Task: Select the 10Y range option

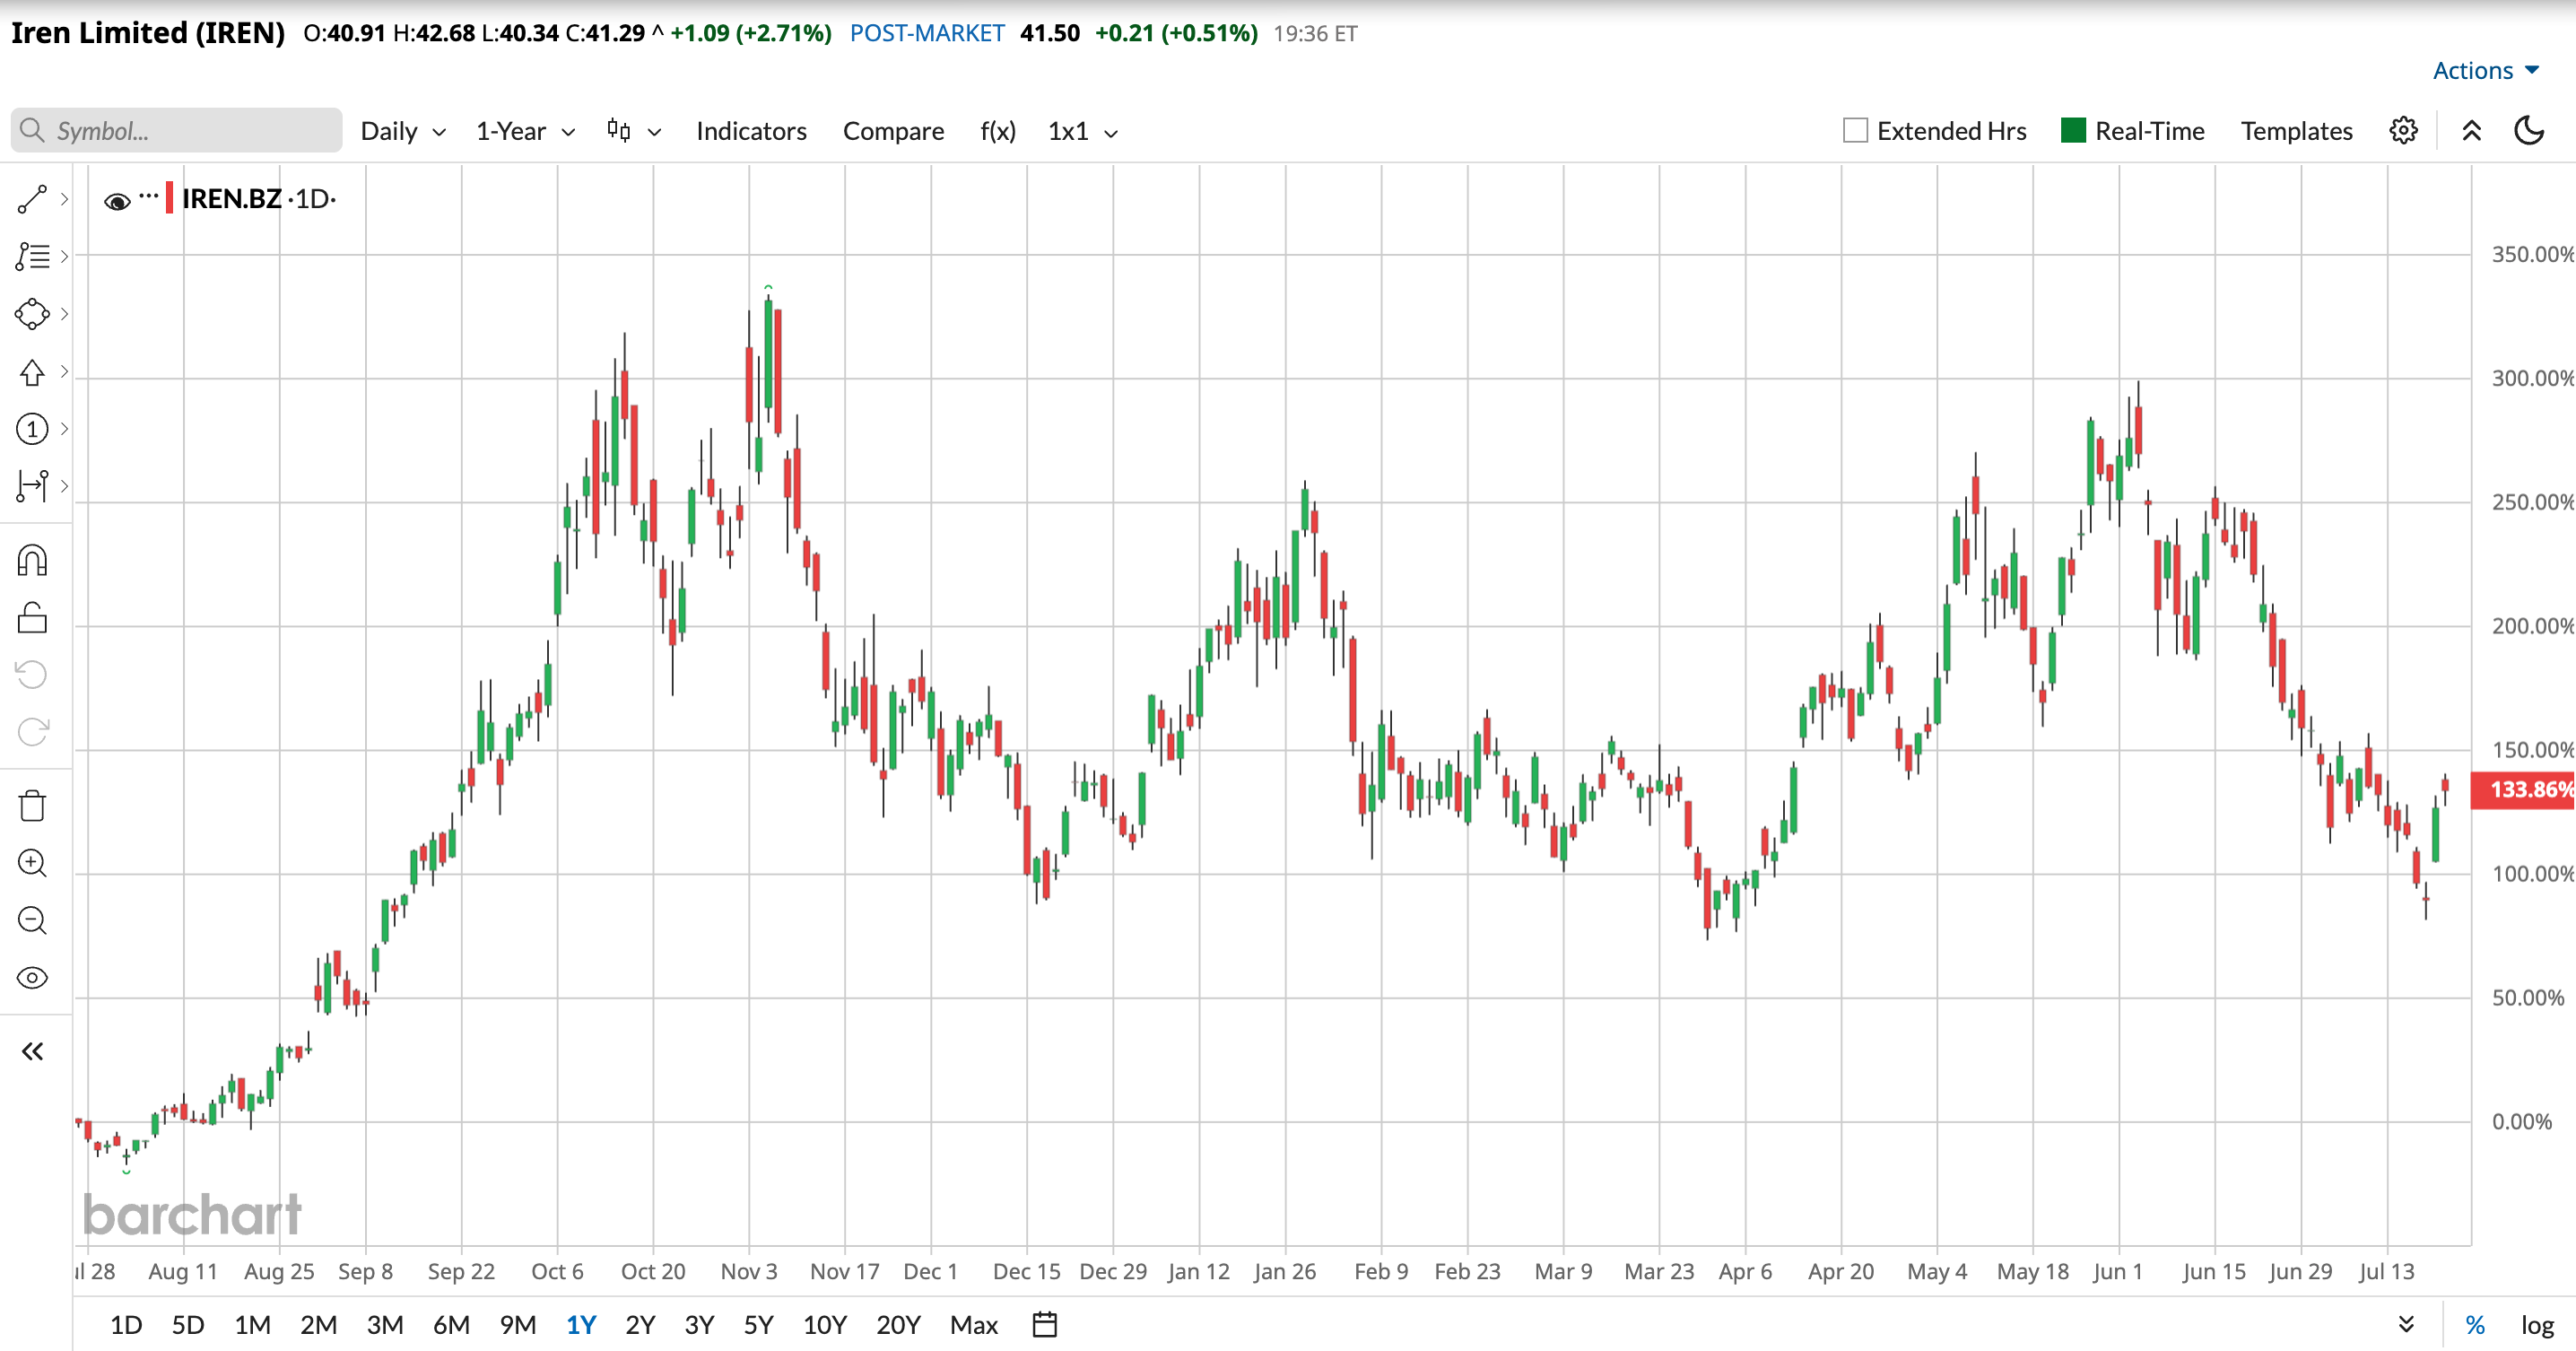Action: point(825,1325)
